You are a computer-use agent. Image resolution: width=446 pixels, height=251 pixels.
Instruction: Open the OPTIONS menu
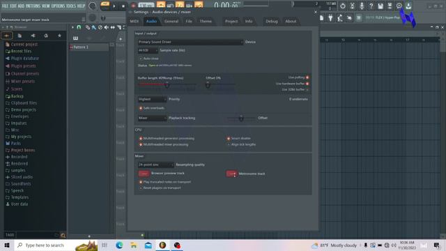pos(58,6)
